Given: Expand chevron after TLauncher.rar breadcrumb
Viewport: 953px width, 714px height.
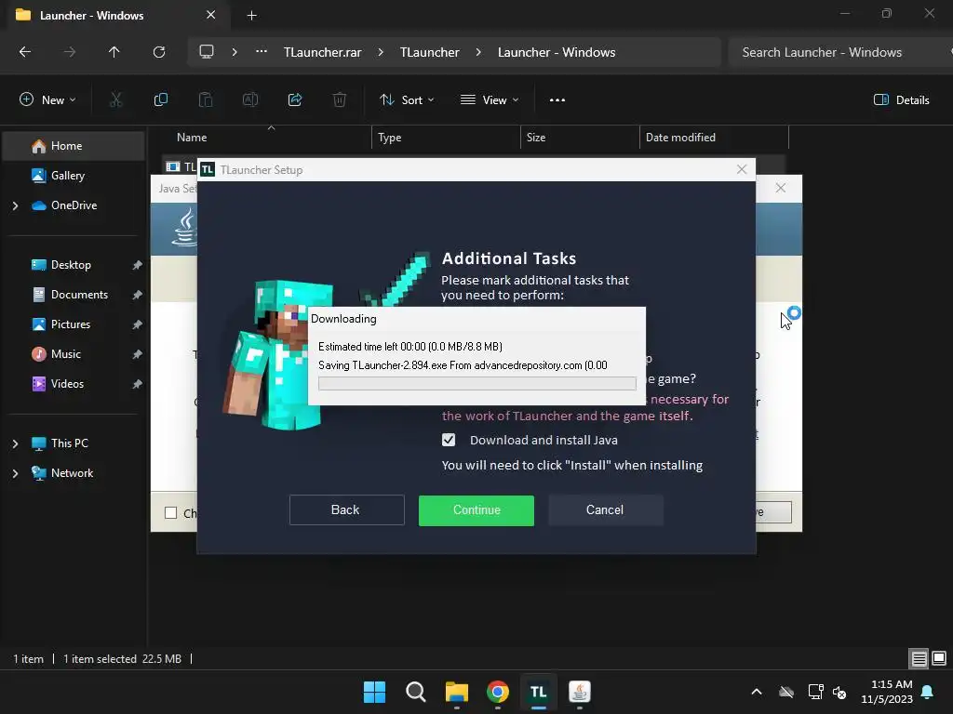Looking at the screenshot, I should (x=381, y=52).
